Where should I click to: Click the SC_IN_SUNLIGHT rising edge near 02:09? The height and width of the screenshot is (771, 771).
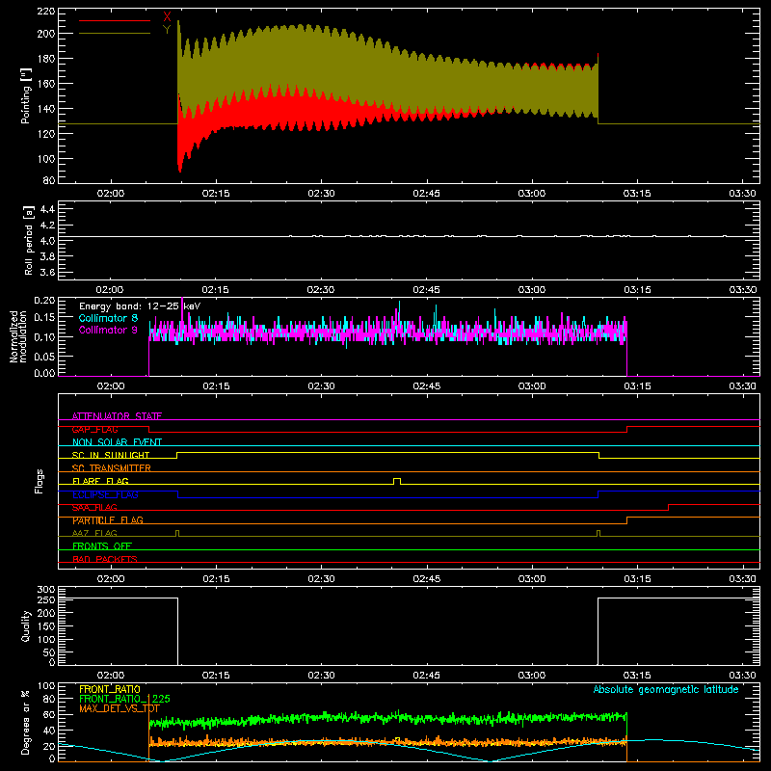coord(177,455)
